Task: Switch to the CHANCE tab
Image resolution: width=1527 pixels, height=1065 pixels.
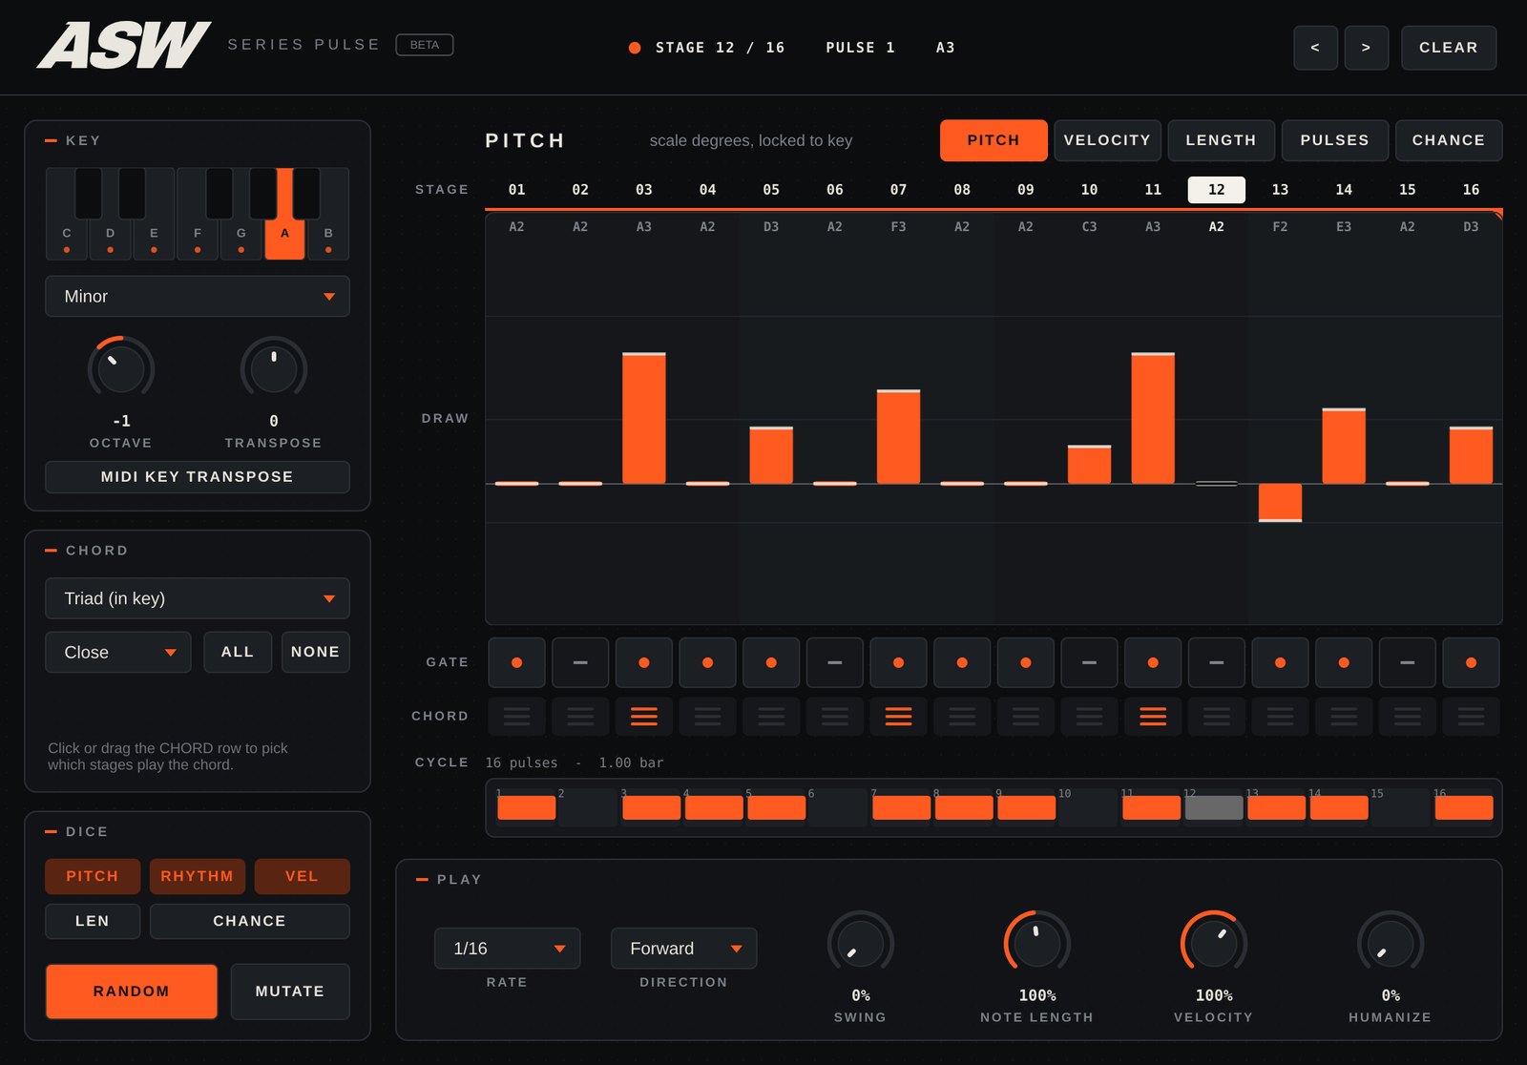Action: pyautogui.click(x=1449, y=140)
